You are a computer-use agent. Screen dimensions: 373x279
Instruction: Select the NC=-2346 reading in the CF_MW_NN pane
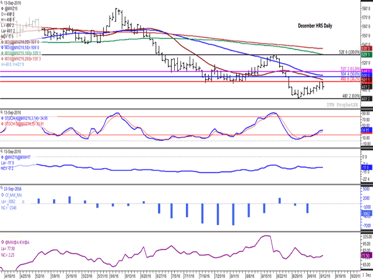9,208
